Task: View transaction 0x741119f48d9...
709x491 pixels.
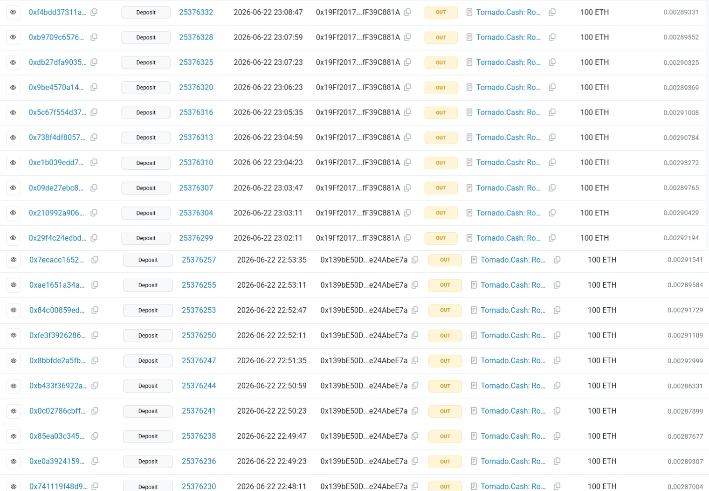Action: pyautogui.click(x=58, y=486)
